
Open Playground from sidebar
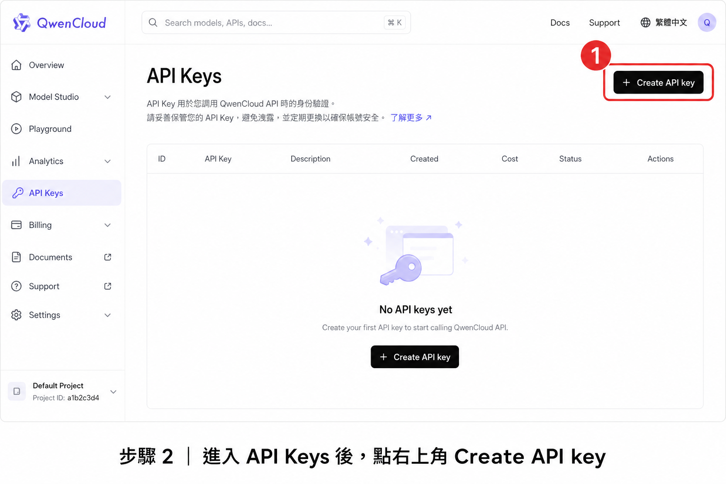pyautogui.click(x=61, y=129)
